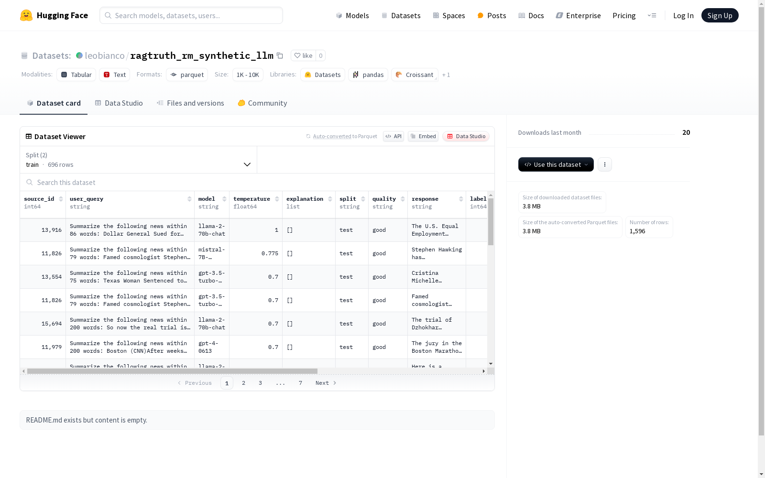Copy dataset name with the copy icon
This screenshot has width=765, height=478.
(280, 55)
